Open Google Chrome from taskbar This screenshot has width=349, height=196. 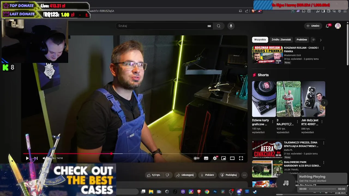click(207, 192)
